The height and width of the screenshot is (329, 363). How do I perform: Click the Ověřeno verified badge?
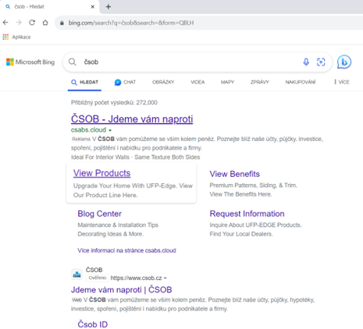pyautogui.click(x=98, y=278)
